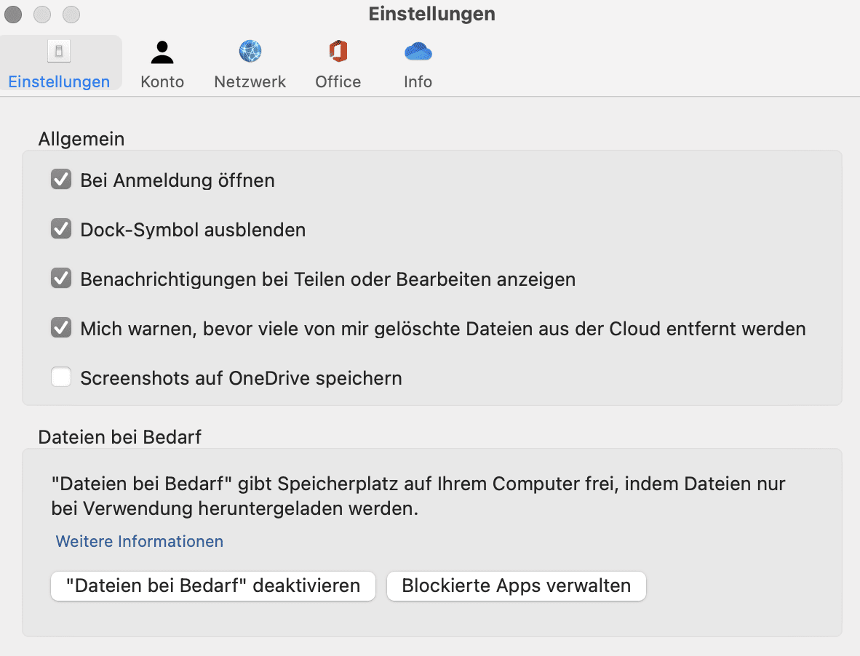The image size is (860, 656).
Task: Switch to the Office tab label
Action: pyautogui.click(x=338, y=81)
